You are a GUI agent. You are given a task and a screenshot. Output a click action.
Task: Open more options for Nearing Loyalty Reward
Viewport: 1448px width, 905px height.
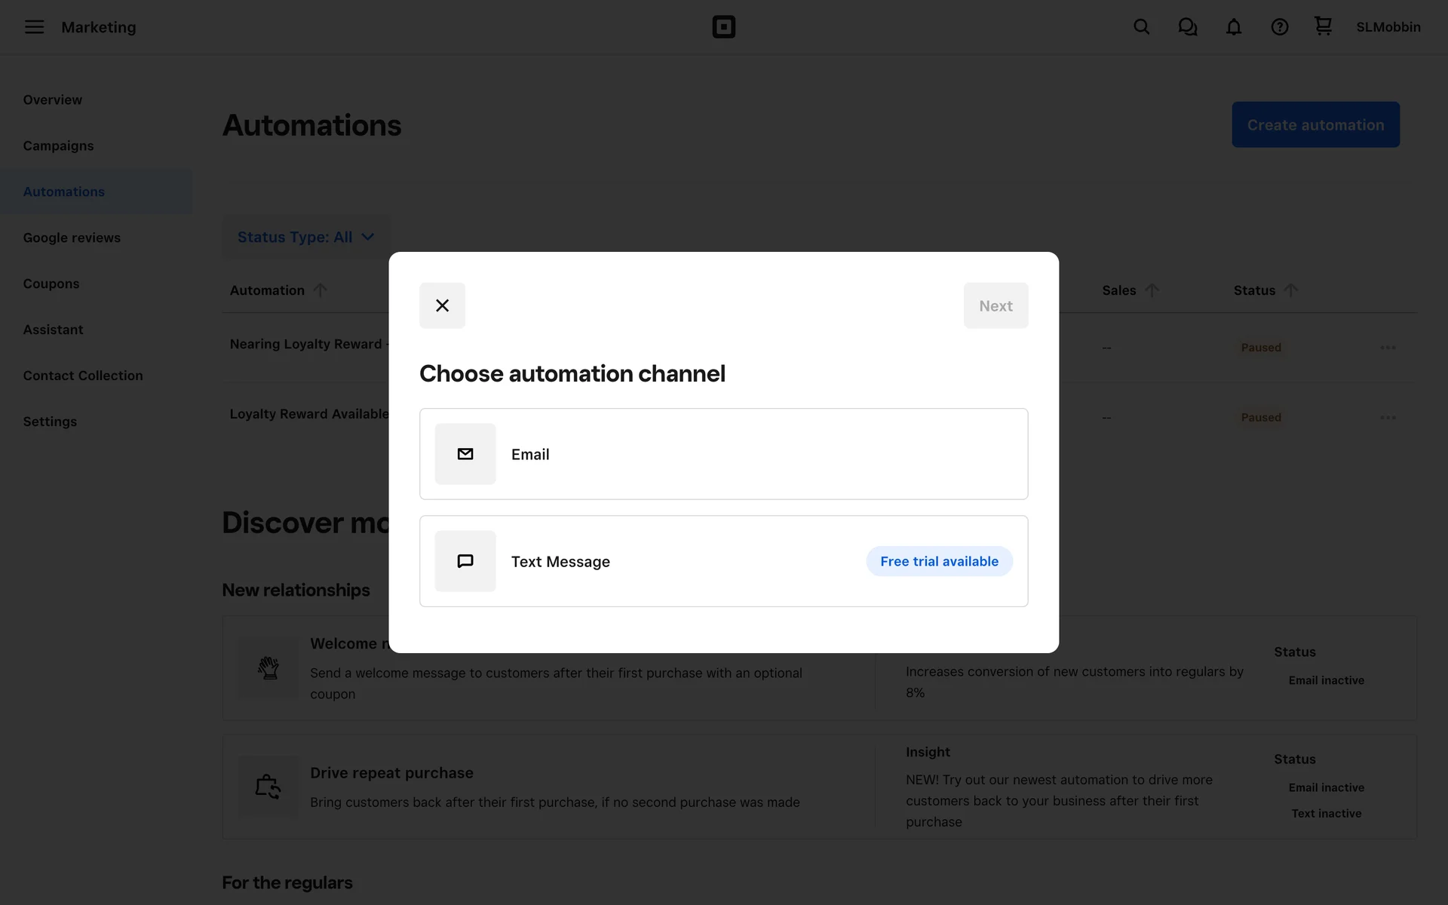tap(1388, 348)
